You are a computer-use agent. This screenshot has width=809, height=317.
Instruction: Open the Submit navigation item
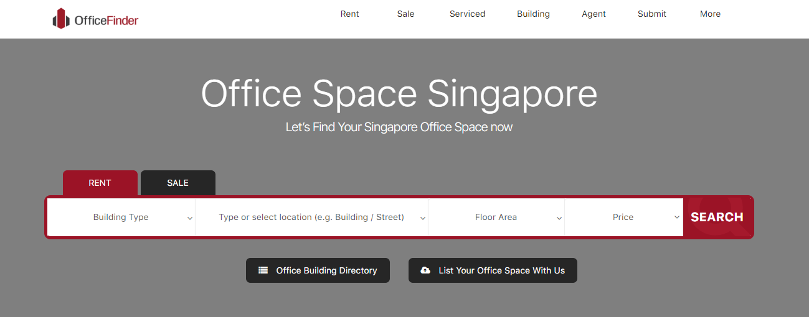point(652,14)
